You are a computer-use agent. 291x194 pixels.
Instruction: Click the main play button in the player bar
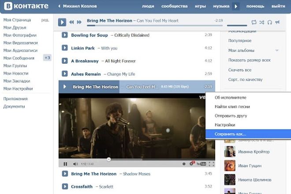(x=62, y=22)
